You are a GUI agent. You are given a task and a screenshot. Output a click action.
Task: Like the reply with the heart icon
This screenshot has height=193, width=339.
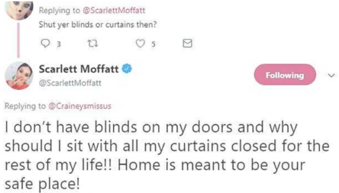tap(140, 43)
